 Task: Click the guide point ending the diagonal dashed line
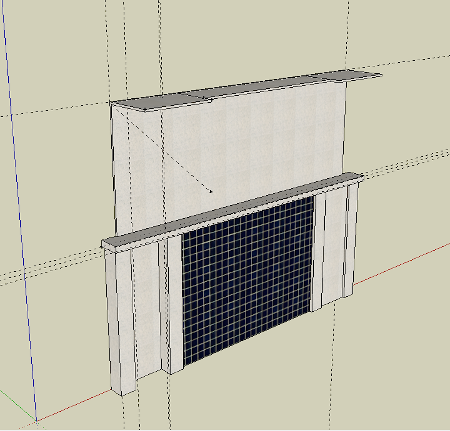pos(211,191)
